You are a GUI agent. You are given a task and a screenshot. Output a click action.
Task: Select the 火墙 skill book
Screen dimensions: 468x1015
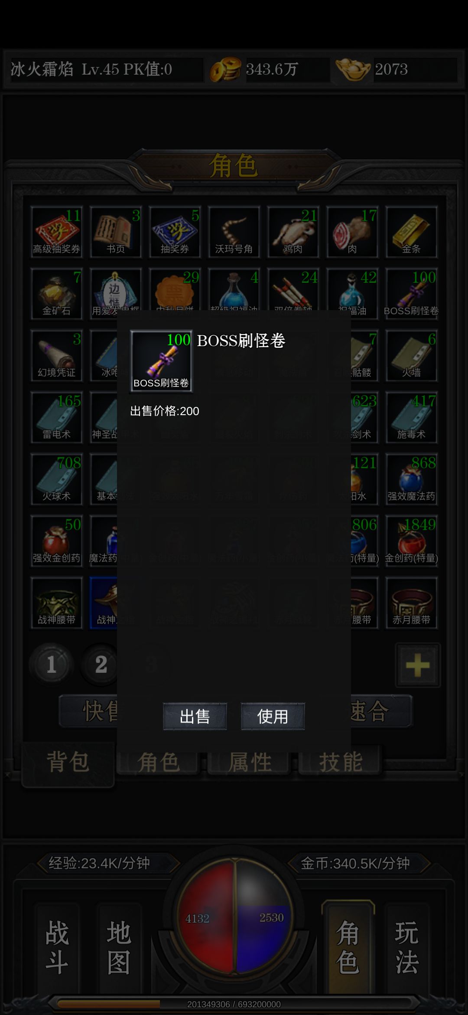(411, 356)
